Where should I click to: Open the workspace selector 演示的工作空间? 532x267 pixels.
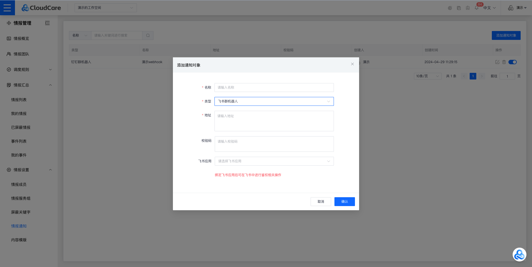pyautogui.click(x=106, y=8)
